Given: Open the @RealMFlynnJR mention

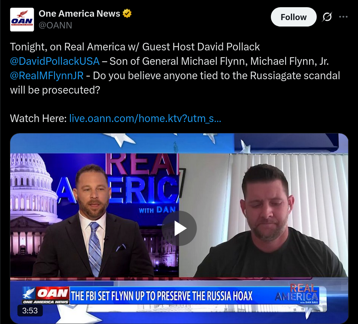Looking at the screenshot, I should click(47, 76).
